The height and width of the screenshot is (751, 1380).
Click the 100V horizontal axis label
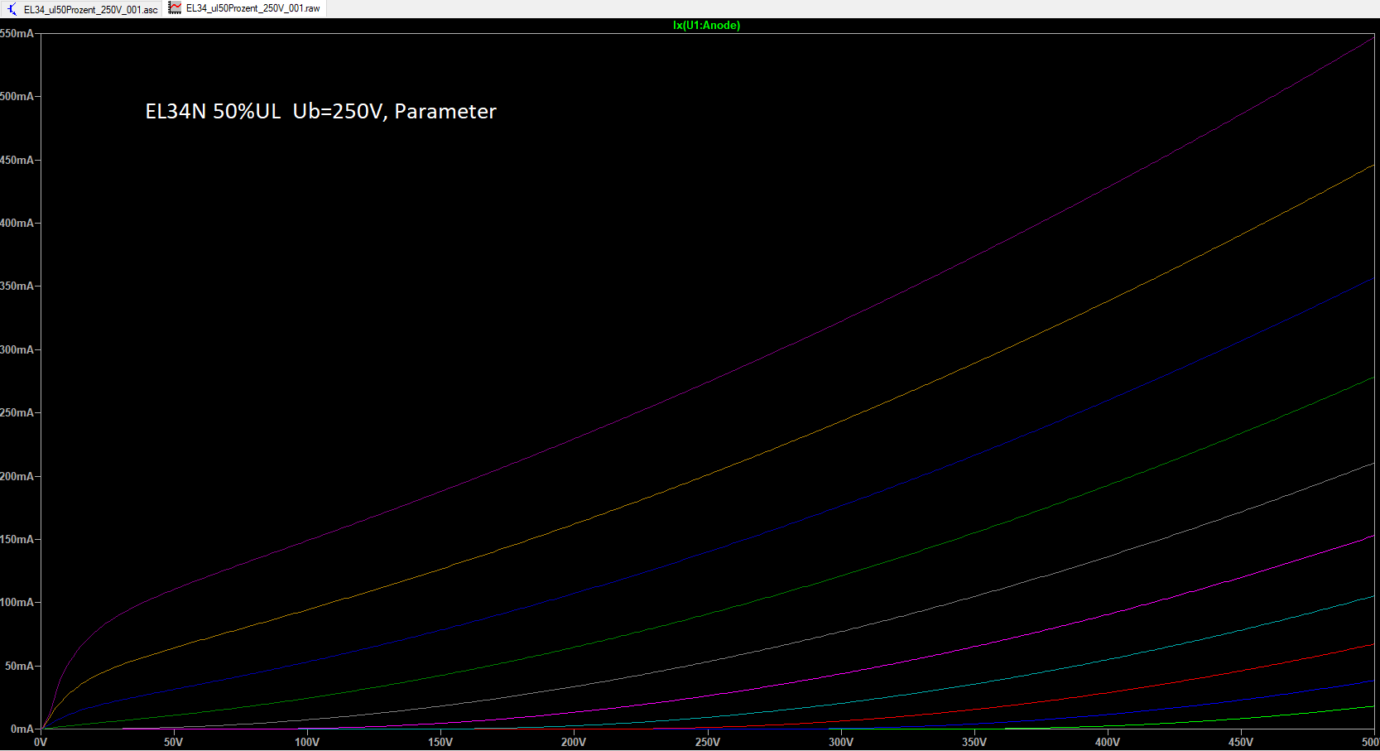307,742
